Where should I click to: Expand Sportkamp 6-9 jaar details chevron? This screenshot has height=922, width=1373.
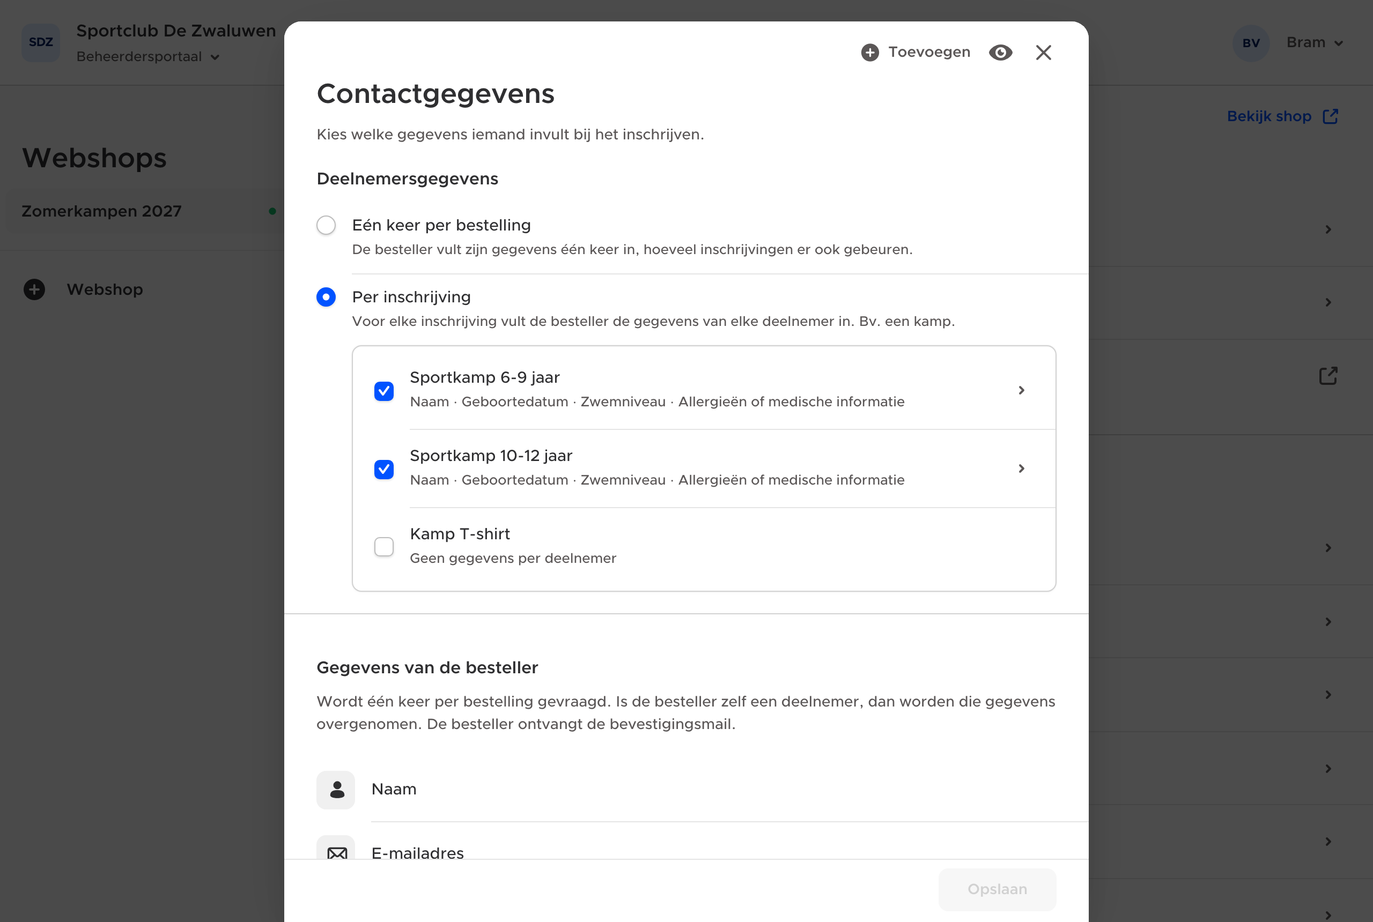pyautogui.click(x=1021, y=390)
